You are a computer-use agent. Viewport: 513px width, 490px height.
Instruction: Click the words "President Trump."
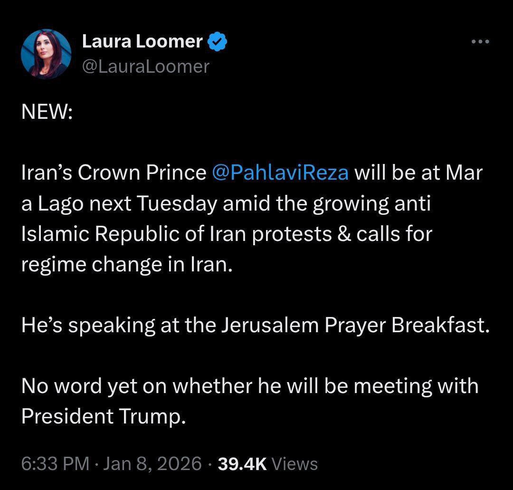tap(102, 416)
